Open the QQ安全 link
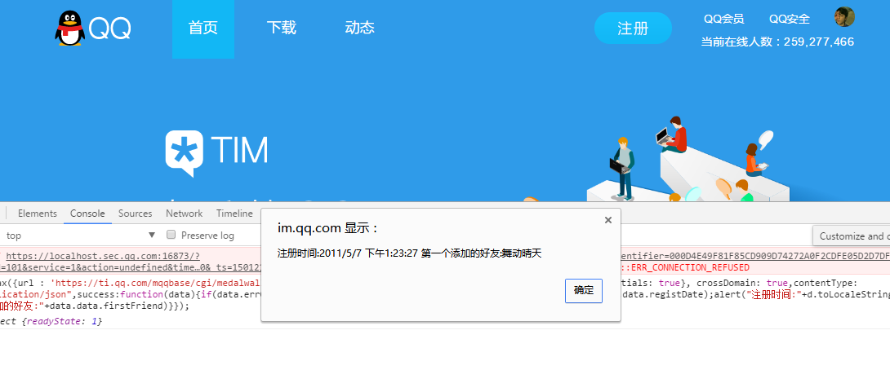890x392 pixels. tap(790, 20)
